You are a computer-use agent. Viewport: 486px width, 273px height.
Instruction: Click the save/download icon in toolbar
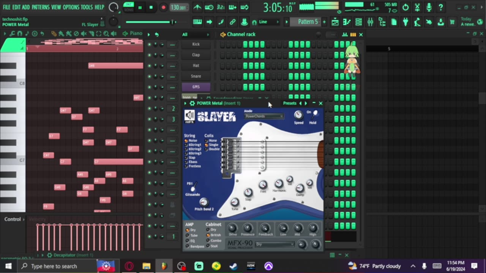tap(440, 22)
